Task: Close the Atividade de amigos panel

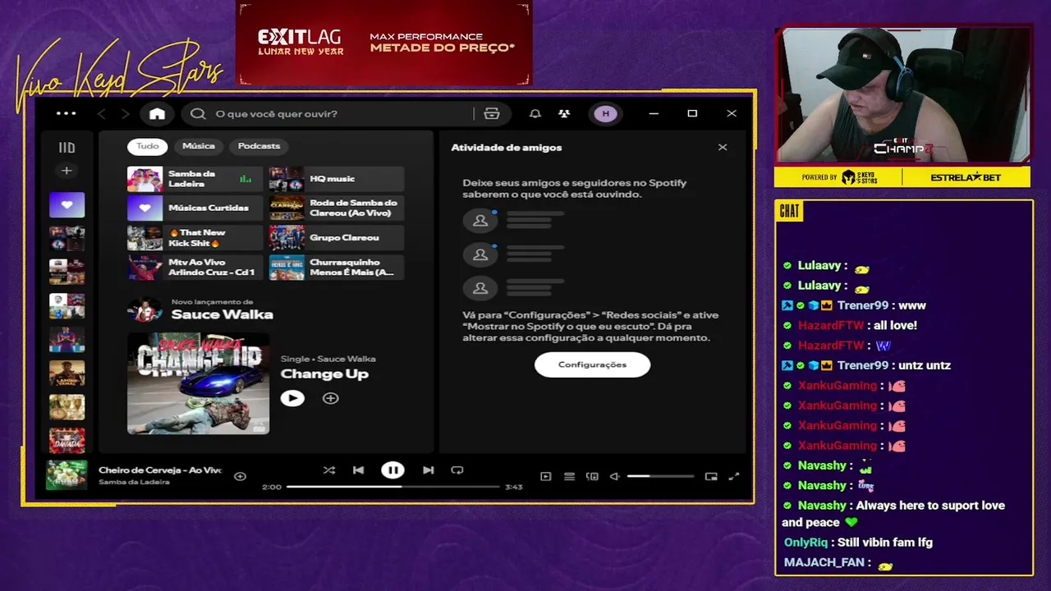Action: coord(723,148)
